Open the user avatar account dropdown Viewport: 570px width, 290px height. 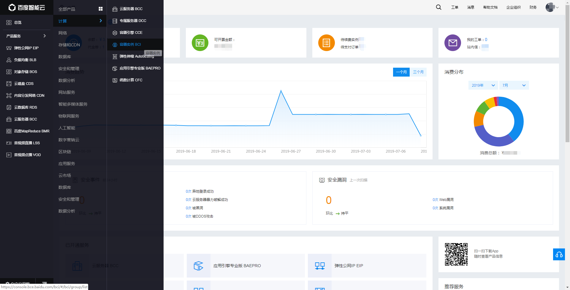pyautogui.click(x=552, y=7)
